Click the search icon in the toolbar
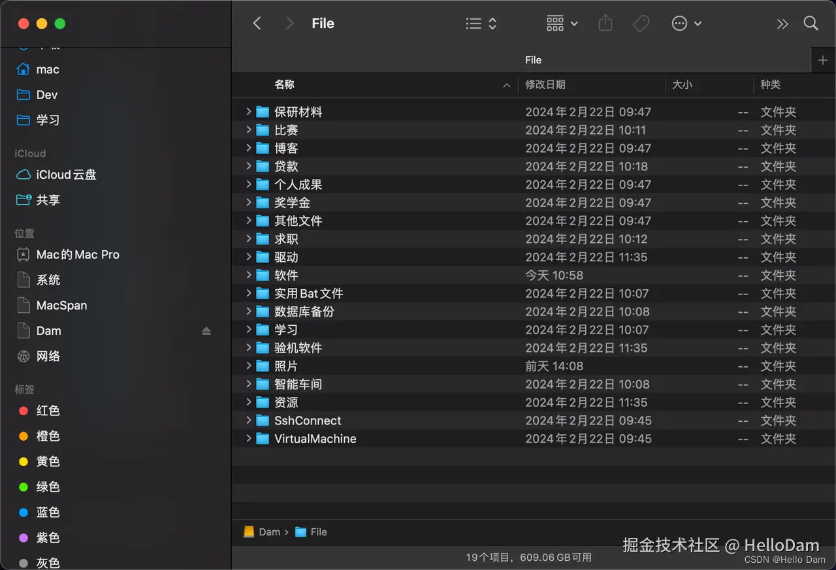Image resolution: width=836 pixels, height=570 pixels. point(811,23)
